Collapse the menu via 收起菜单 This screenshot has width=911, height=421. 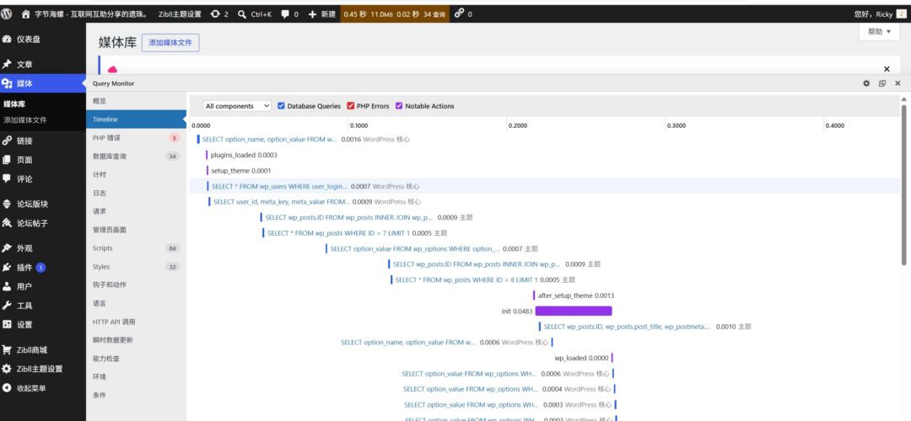click(43, 388)
